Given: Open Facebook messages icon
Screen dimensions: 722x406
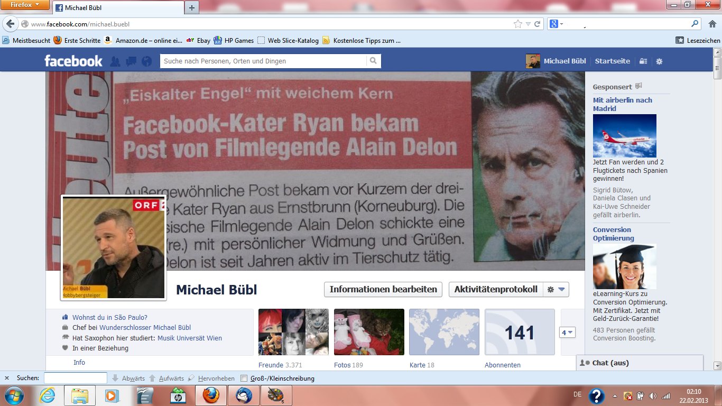Looking at the screenshot, I should tap(131, 61).
